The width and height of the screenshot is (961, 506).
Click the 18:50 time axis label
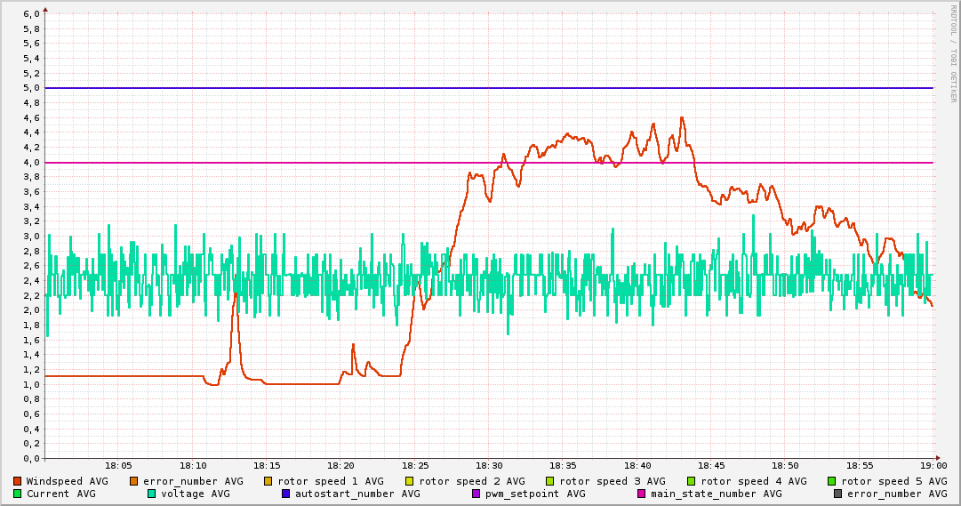coord(786,466)
